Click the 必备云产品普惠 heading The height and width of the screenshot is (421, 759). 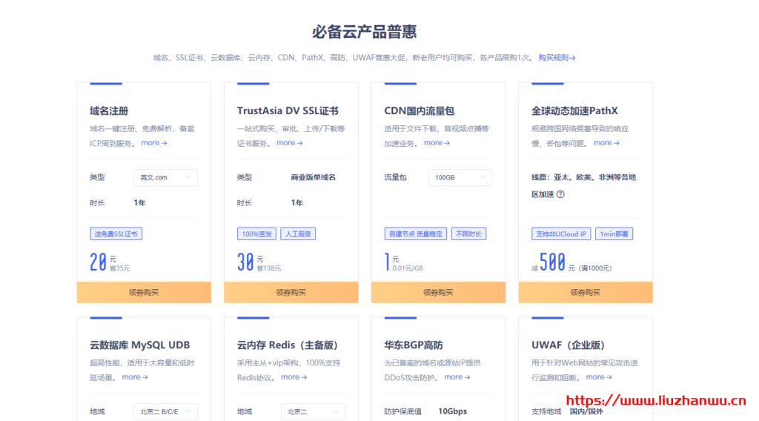tap(365, 32)
